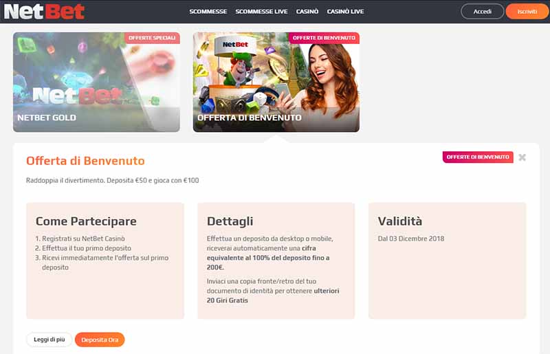Click the Leggi di più button
550x354 pixels.
(49, 340)
